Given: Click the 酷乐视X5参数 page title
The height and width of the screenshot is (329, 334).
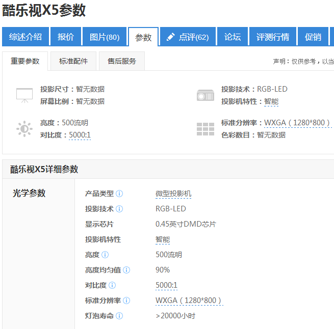Looking at the screenshot, I should [x=44, y=10].
